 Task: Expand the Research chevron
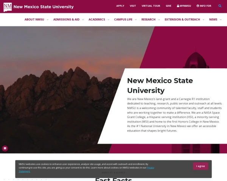(159, 20)
